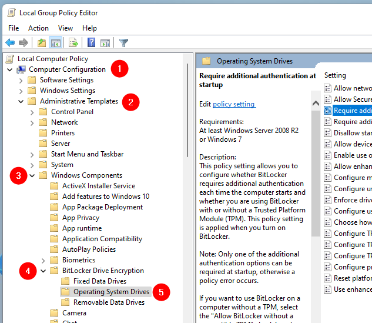Click the Back arrow toolbar icon
This screenshot has width=372, height=323.
pyautogui.click(x=10, y=43)
